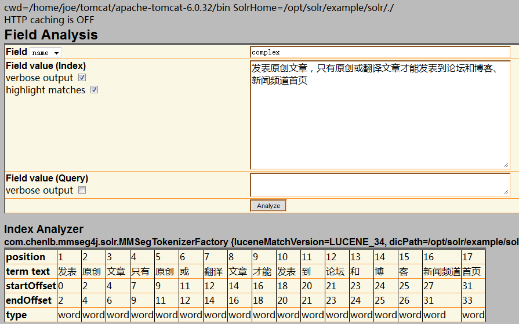Click the resize handle of the Index text area
The image size is (519, 324).
point(506,165)
